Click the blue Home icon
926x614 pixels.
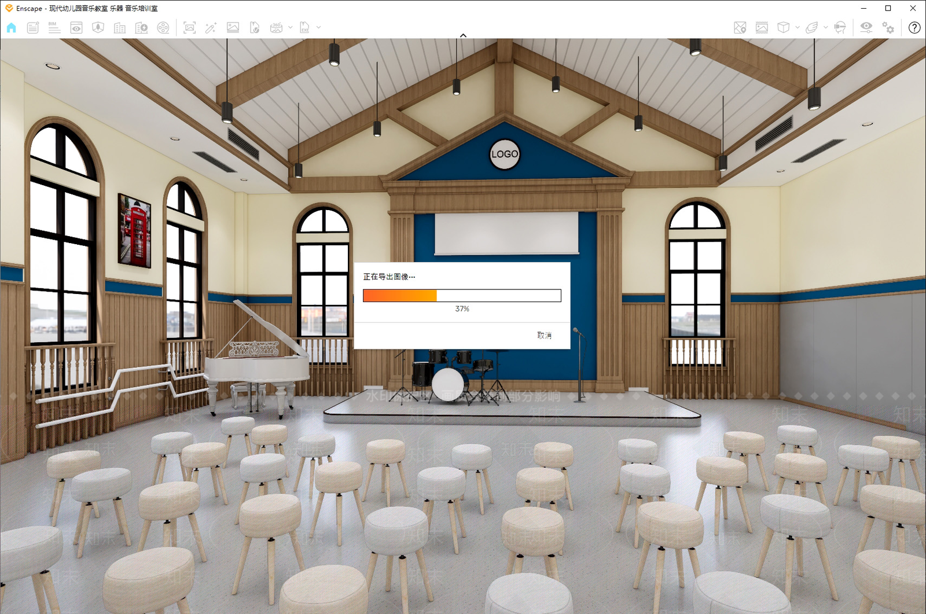[12, 28]
